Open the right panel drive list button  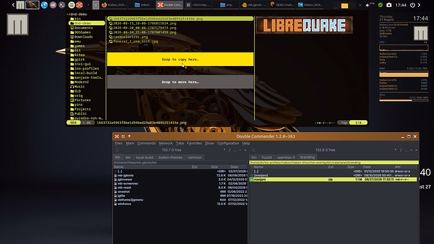coord(253,150)
